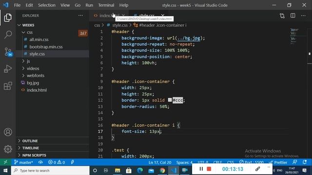Screen dimensions: 312x175
Task: Click the lightning bolt status bar icon
Action: (72, 162)
